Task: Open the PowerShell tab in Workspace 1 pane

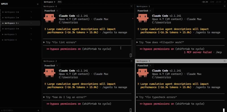Action: pyautogui.click(x=143, y=11)
